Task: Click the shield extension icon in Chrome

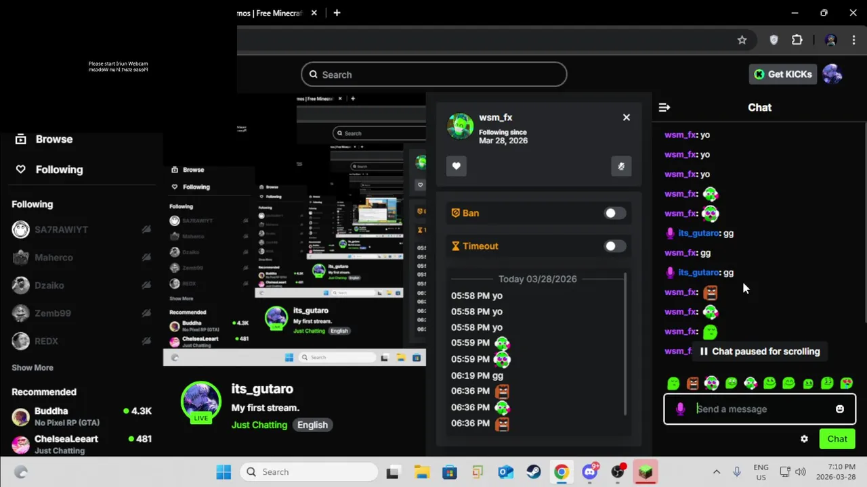Action: point(774,40)
